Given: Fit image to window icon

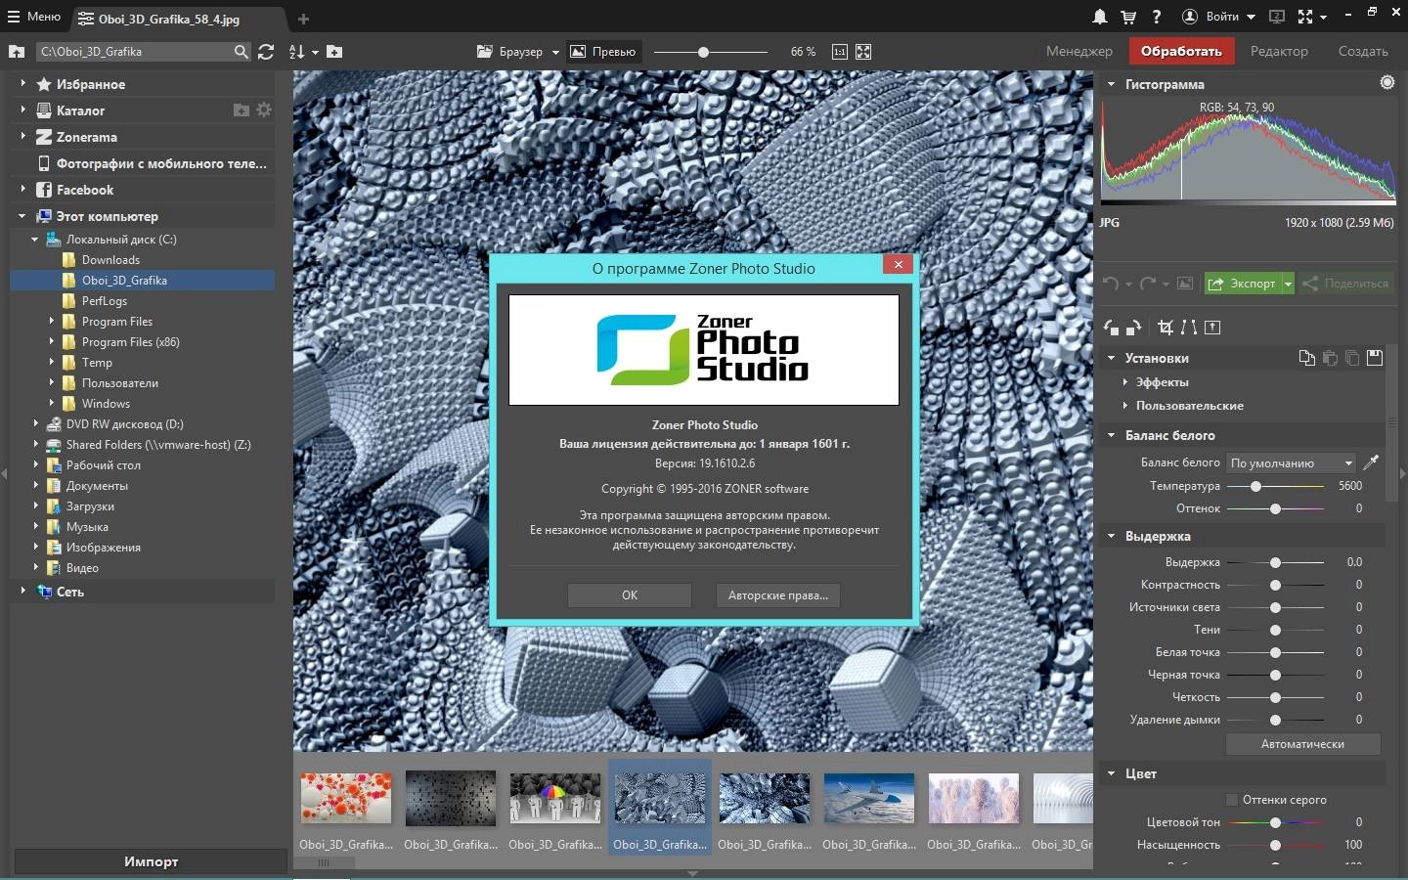Looking at the screenshot, I should [x=863, y=52].
